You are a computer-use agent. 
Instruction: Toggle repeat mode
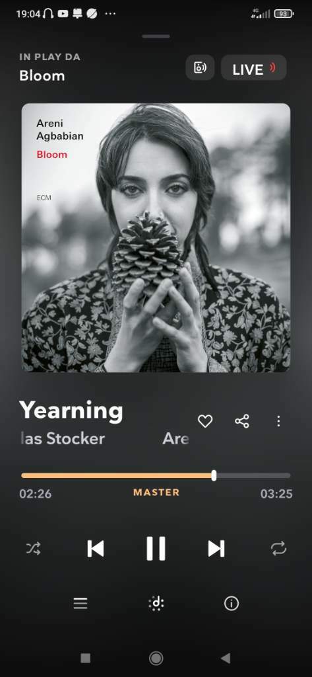coord(278,549)
